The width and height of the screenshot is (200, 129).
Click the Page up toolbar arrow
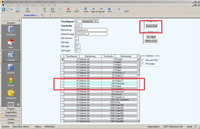94,10
